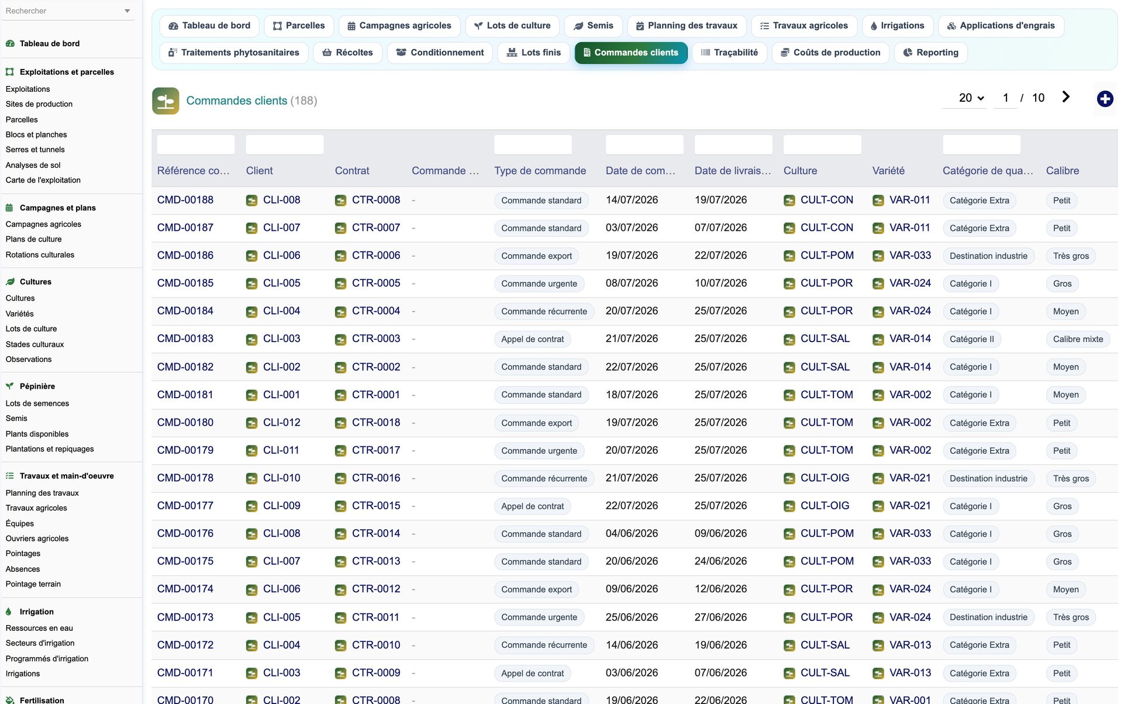Screen dimensions: 1138x704
Task: Open the Traçabilité tab
Action: (729, 53)
